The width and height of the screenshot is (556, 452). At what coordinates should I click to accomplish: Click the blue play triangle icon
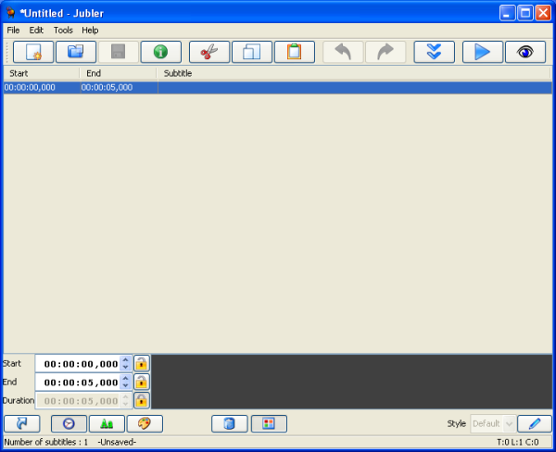482,52
